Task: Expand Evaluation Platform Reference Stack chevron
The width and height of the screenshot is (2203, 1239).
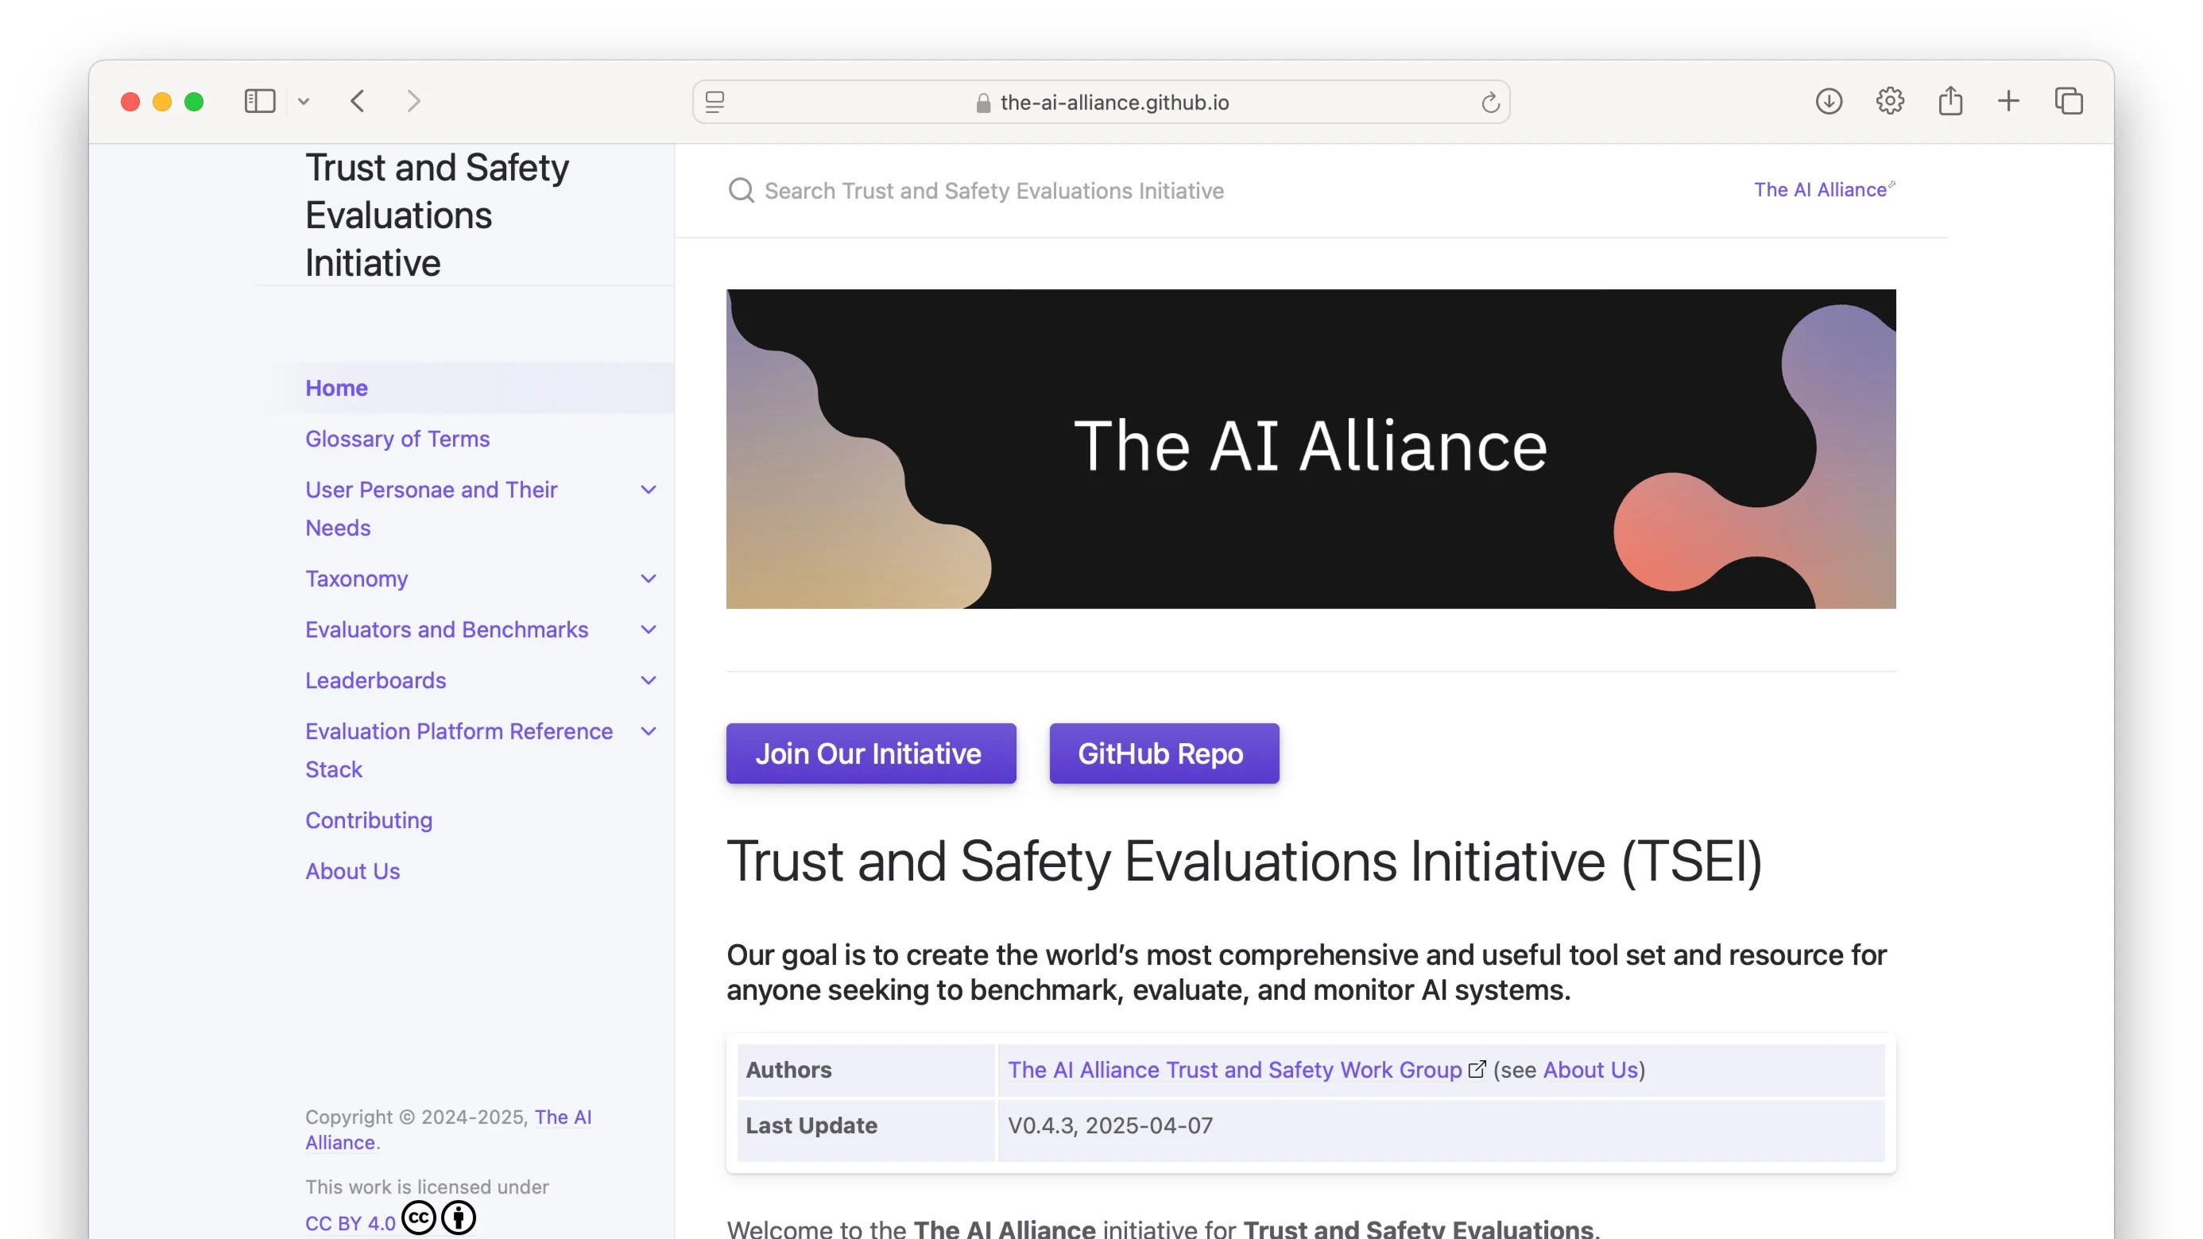Action: click(649, 732)
